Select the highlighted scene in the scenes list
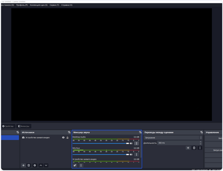The image size is (223, 171). click(10, 138)
